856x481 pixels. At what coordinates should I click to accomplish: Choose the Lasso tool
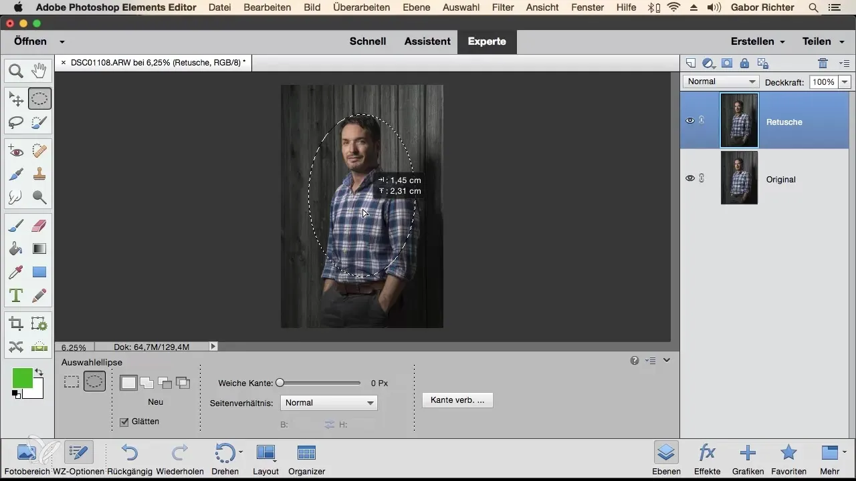click(x=16, y=123)
